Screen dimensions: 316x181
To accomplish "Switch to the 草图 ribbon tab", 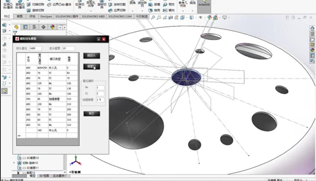I will point(20,17).
